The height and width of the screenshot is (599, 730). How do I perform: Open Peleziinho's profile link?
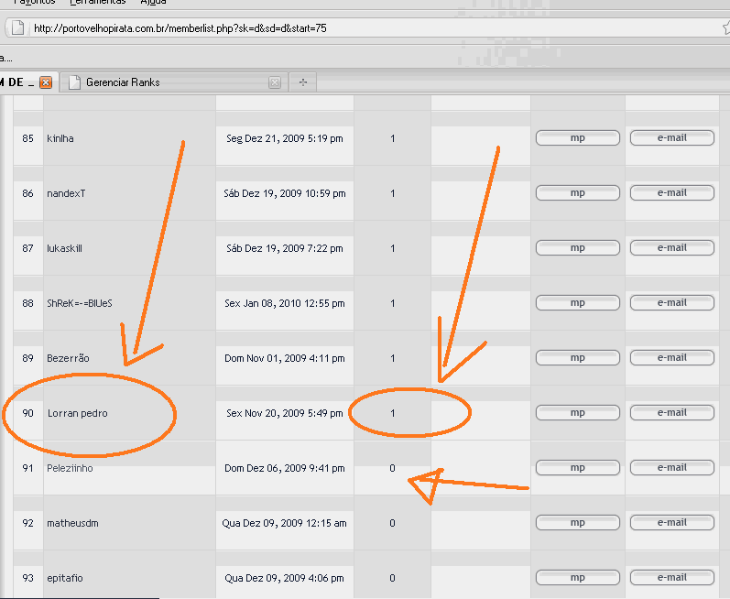pos(70,468)
